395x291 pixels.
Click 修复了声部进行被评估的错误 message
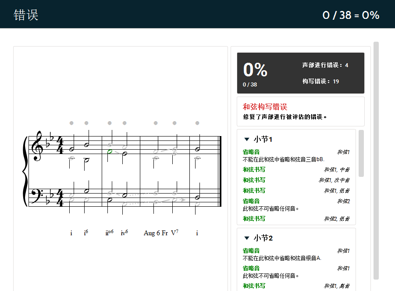pyautogui.click(x=285, y=117)
